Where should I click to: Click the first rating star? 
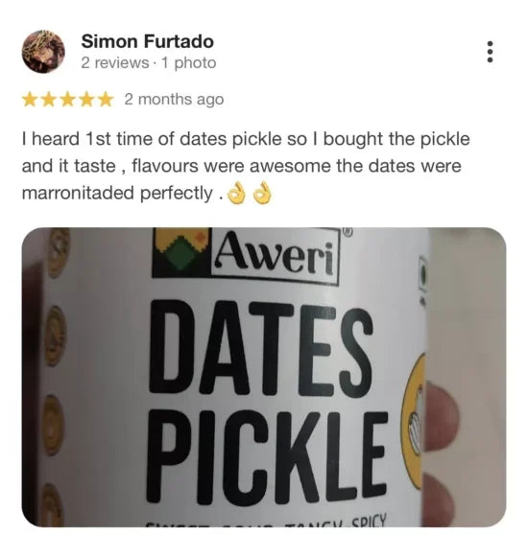coord(30,100)
